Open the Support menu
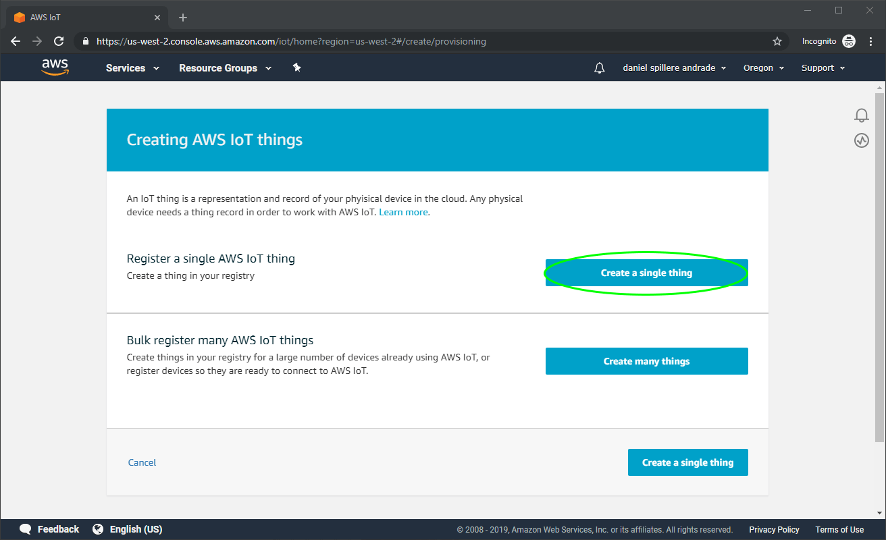This screenshot has height=540, width=886. pos(822,68)
